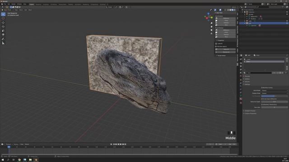The image size is (289, 162).
Task: Open the Physics properties tab
Action: 241,90
